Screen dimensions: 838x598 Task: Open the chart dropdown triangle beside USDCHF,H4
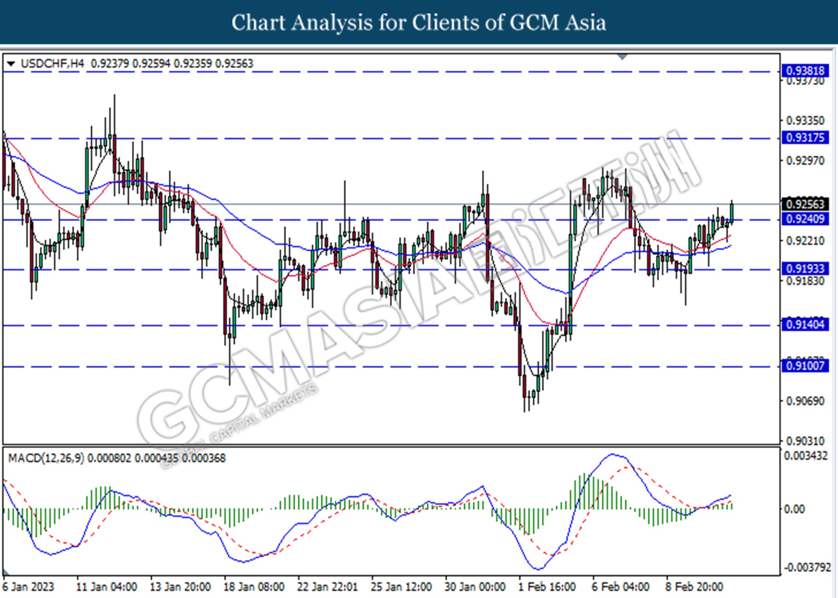(x=11, y=64)
